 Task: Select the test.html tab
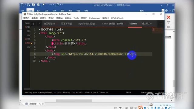[x=133, y=24]
